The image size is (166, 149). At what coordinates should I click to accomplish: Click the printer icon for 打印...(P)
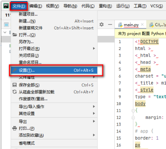[x=15, y=128]
